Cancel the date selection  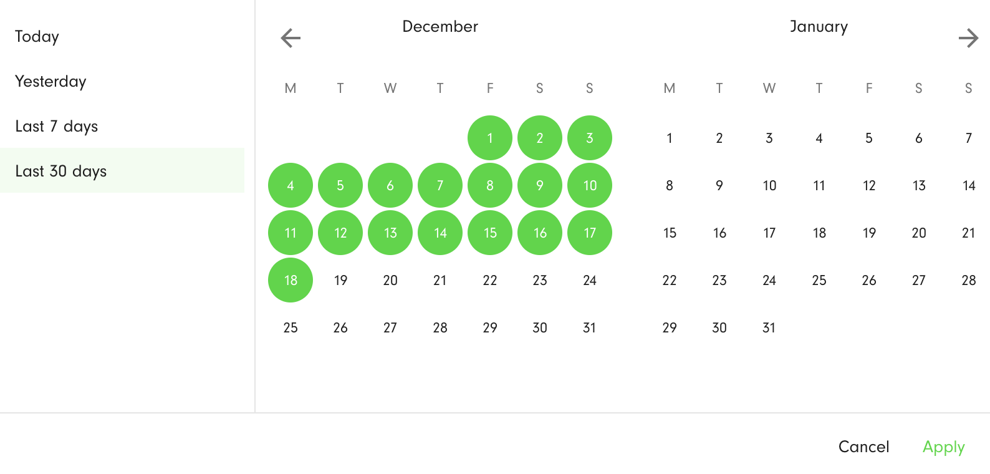(x=863, y=447)
